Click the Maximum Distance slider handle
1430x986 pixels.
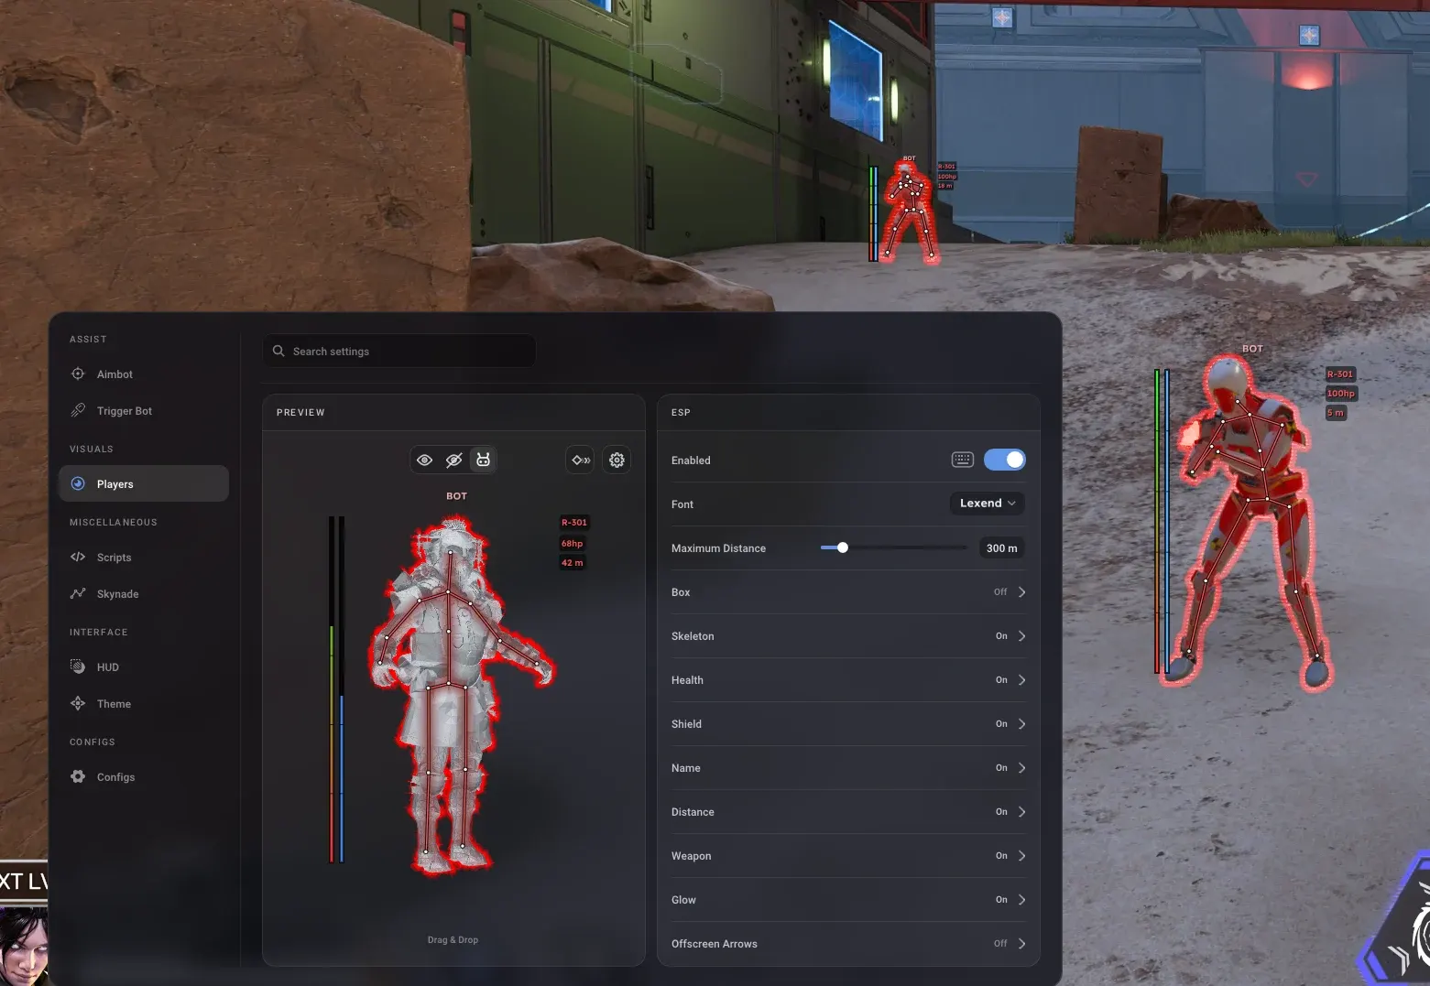(843, 547)
